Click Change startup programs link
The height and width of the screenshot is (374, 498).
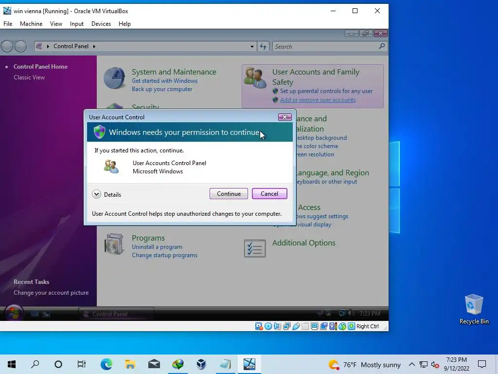164,255
